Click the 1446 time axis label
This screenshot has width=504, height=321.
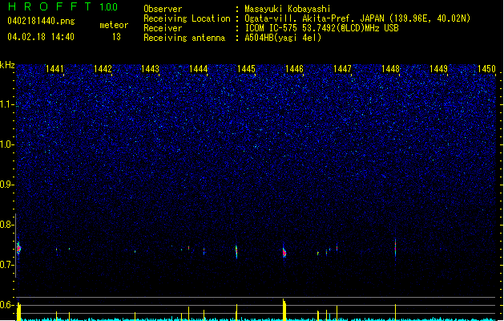coord(294,69)
